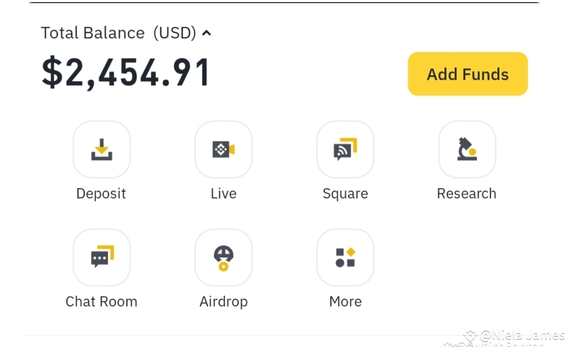Click the Total Balance heading text
Viewport: 569px width, 347px height.
93,33
